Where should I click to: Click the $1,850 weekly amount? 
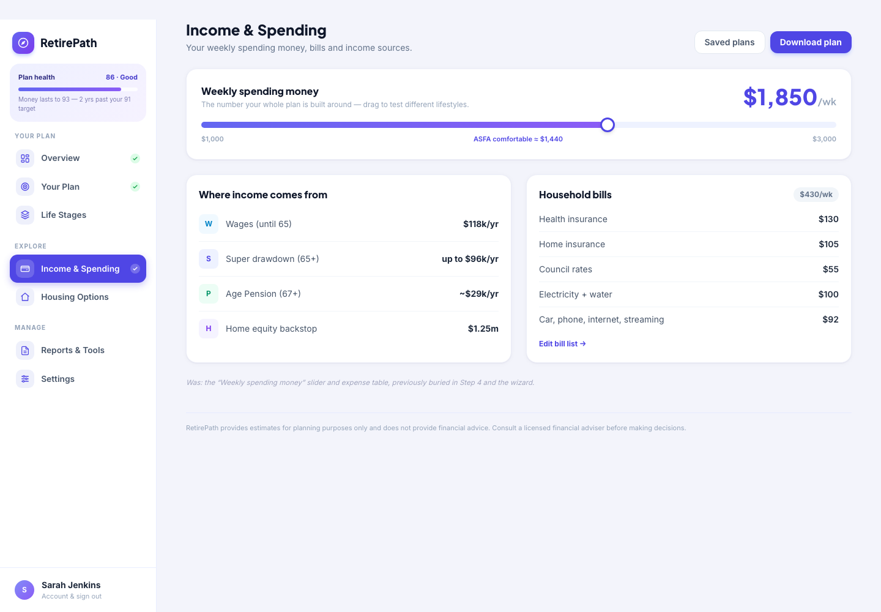[780, 97]
